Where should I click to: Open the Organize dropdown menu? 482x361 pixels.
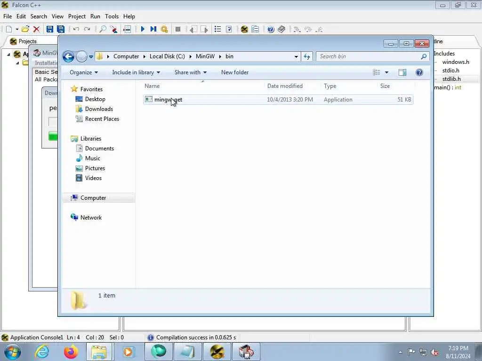coord(84,72)
